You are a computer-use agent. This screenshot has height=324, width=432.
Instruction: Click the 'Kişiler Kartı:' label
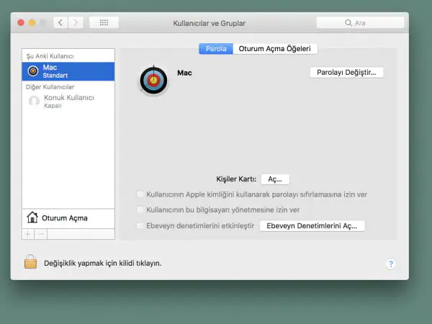[x=236, y=179]
